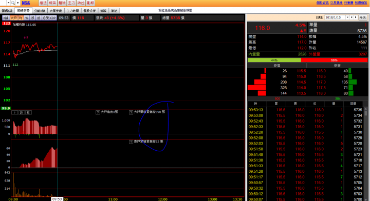Image resolution: width=370 pixels, height=201 pixels.
Task: Click the 委買 column header
Action: 277,66
